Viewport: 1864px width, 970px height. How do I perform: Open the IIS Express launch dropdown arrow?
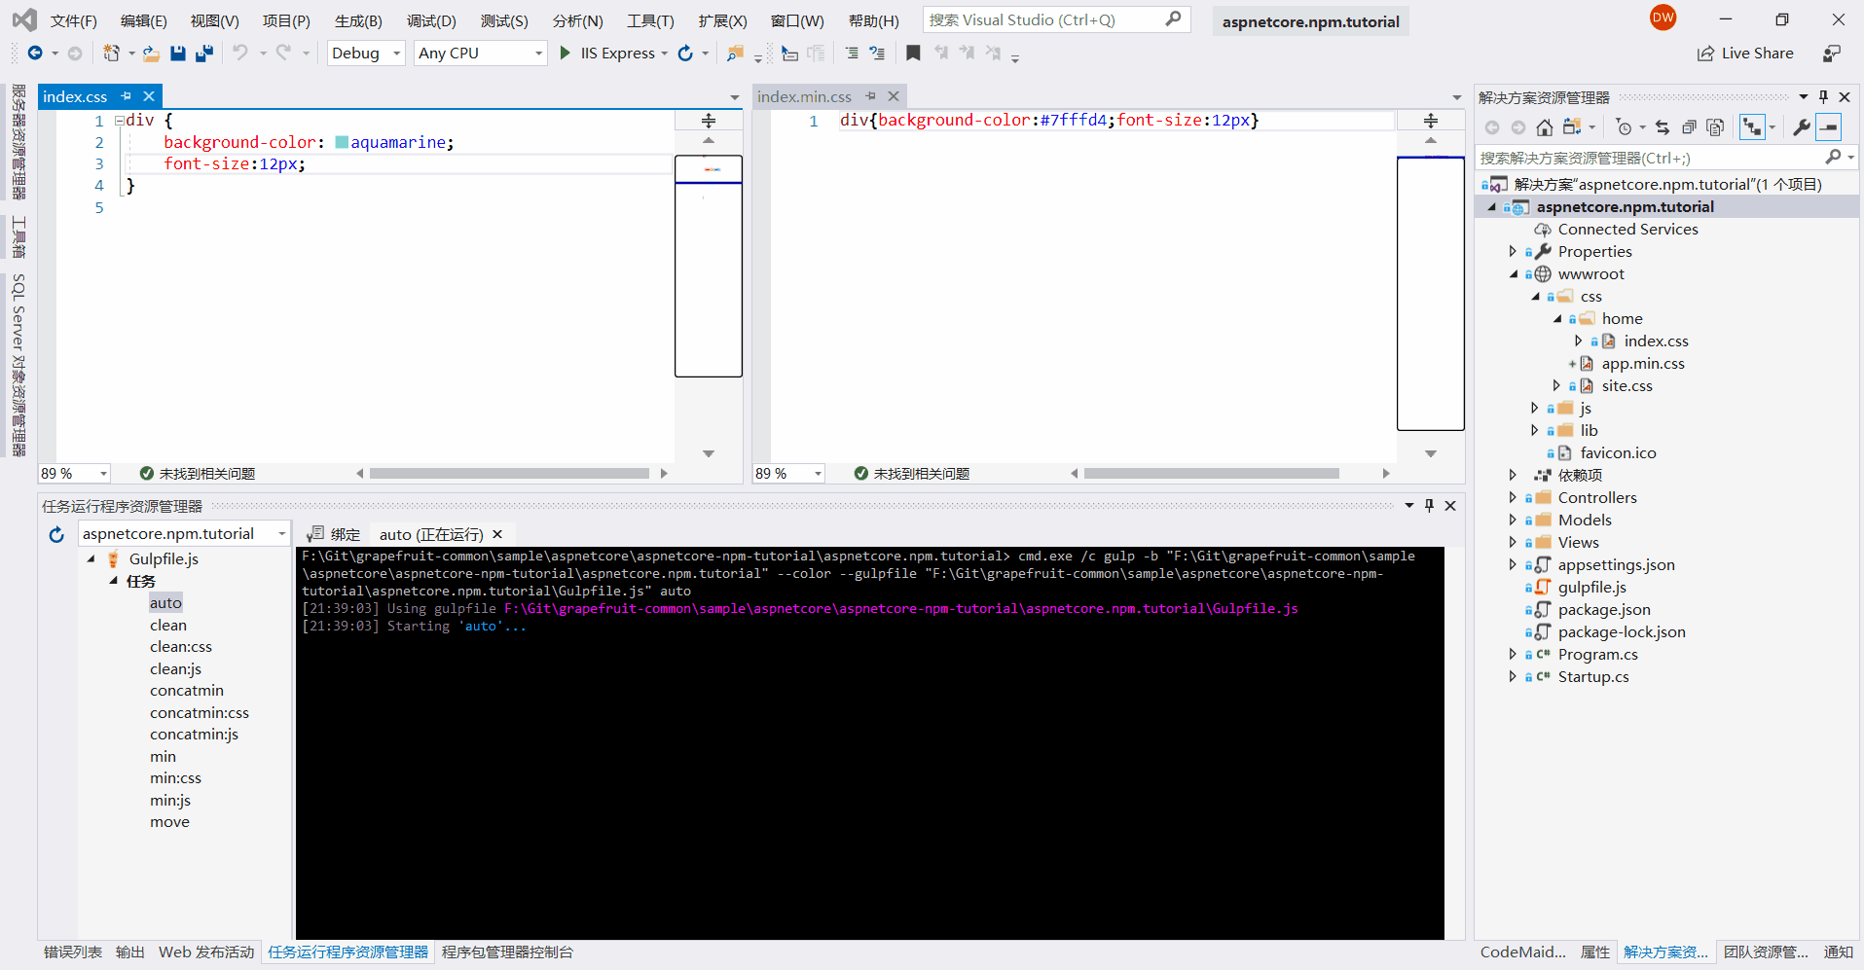665,54
